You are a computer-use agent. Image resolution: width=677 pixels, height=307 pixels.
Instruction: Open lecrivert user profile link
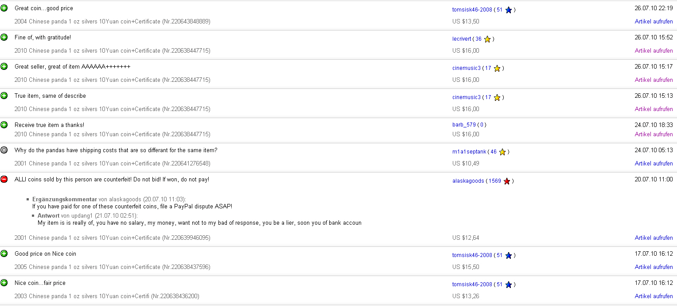coord(462,39)
